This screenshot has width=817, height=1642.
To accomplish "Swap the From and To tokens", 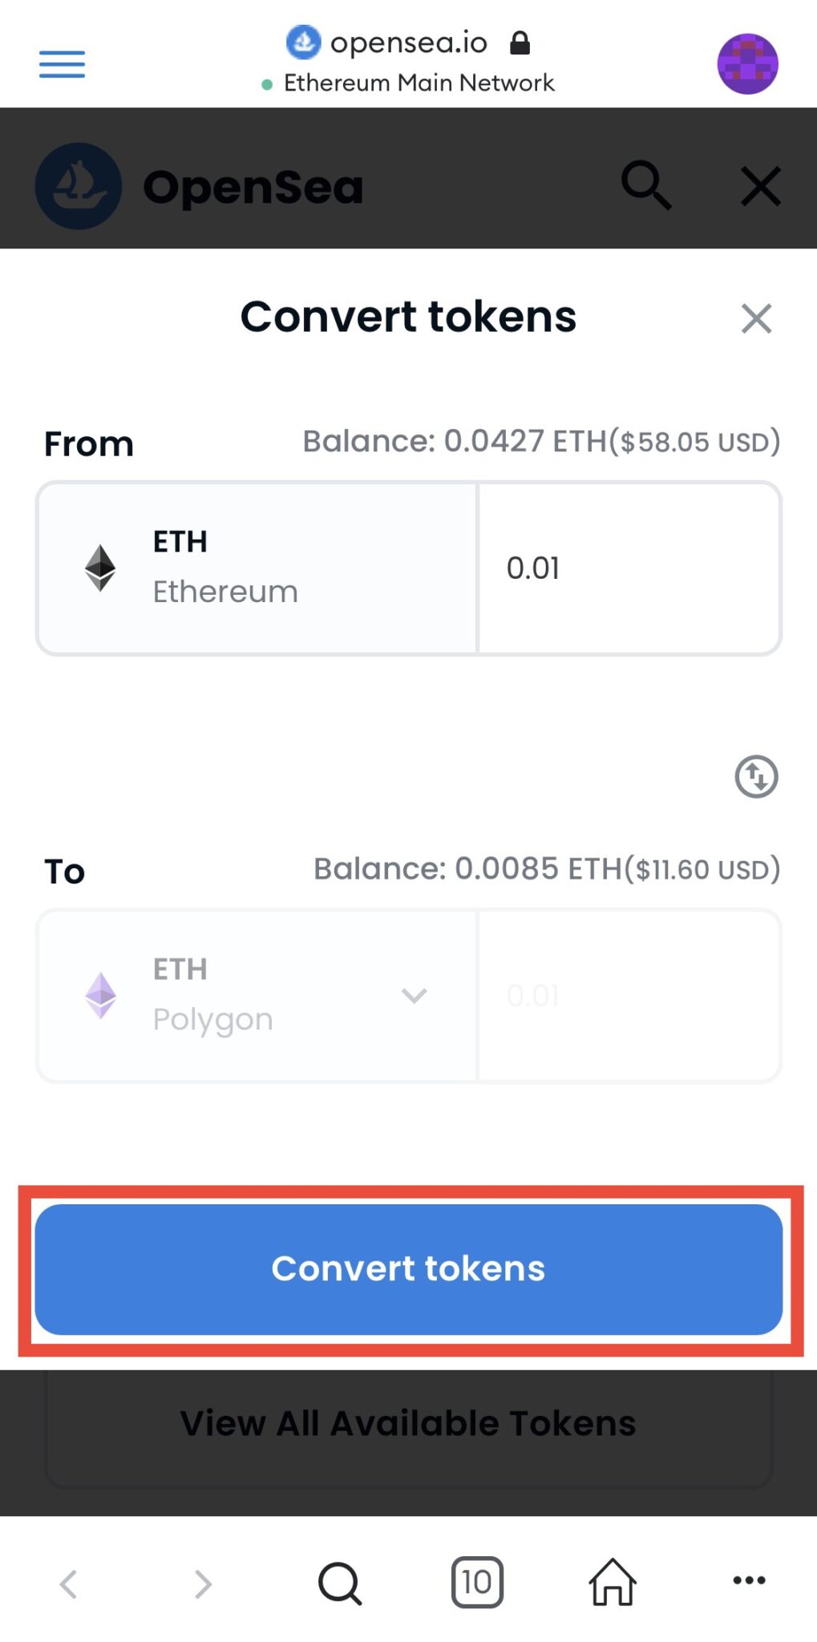I will (x=756, y=776).
